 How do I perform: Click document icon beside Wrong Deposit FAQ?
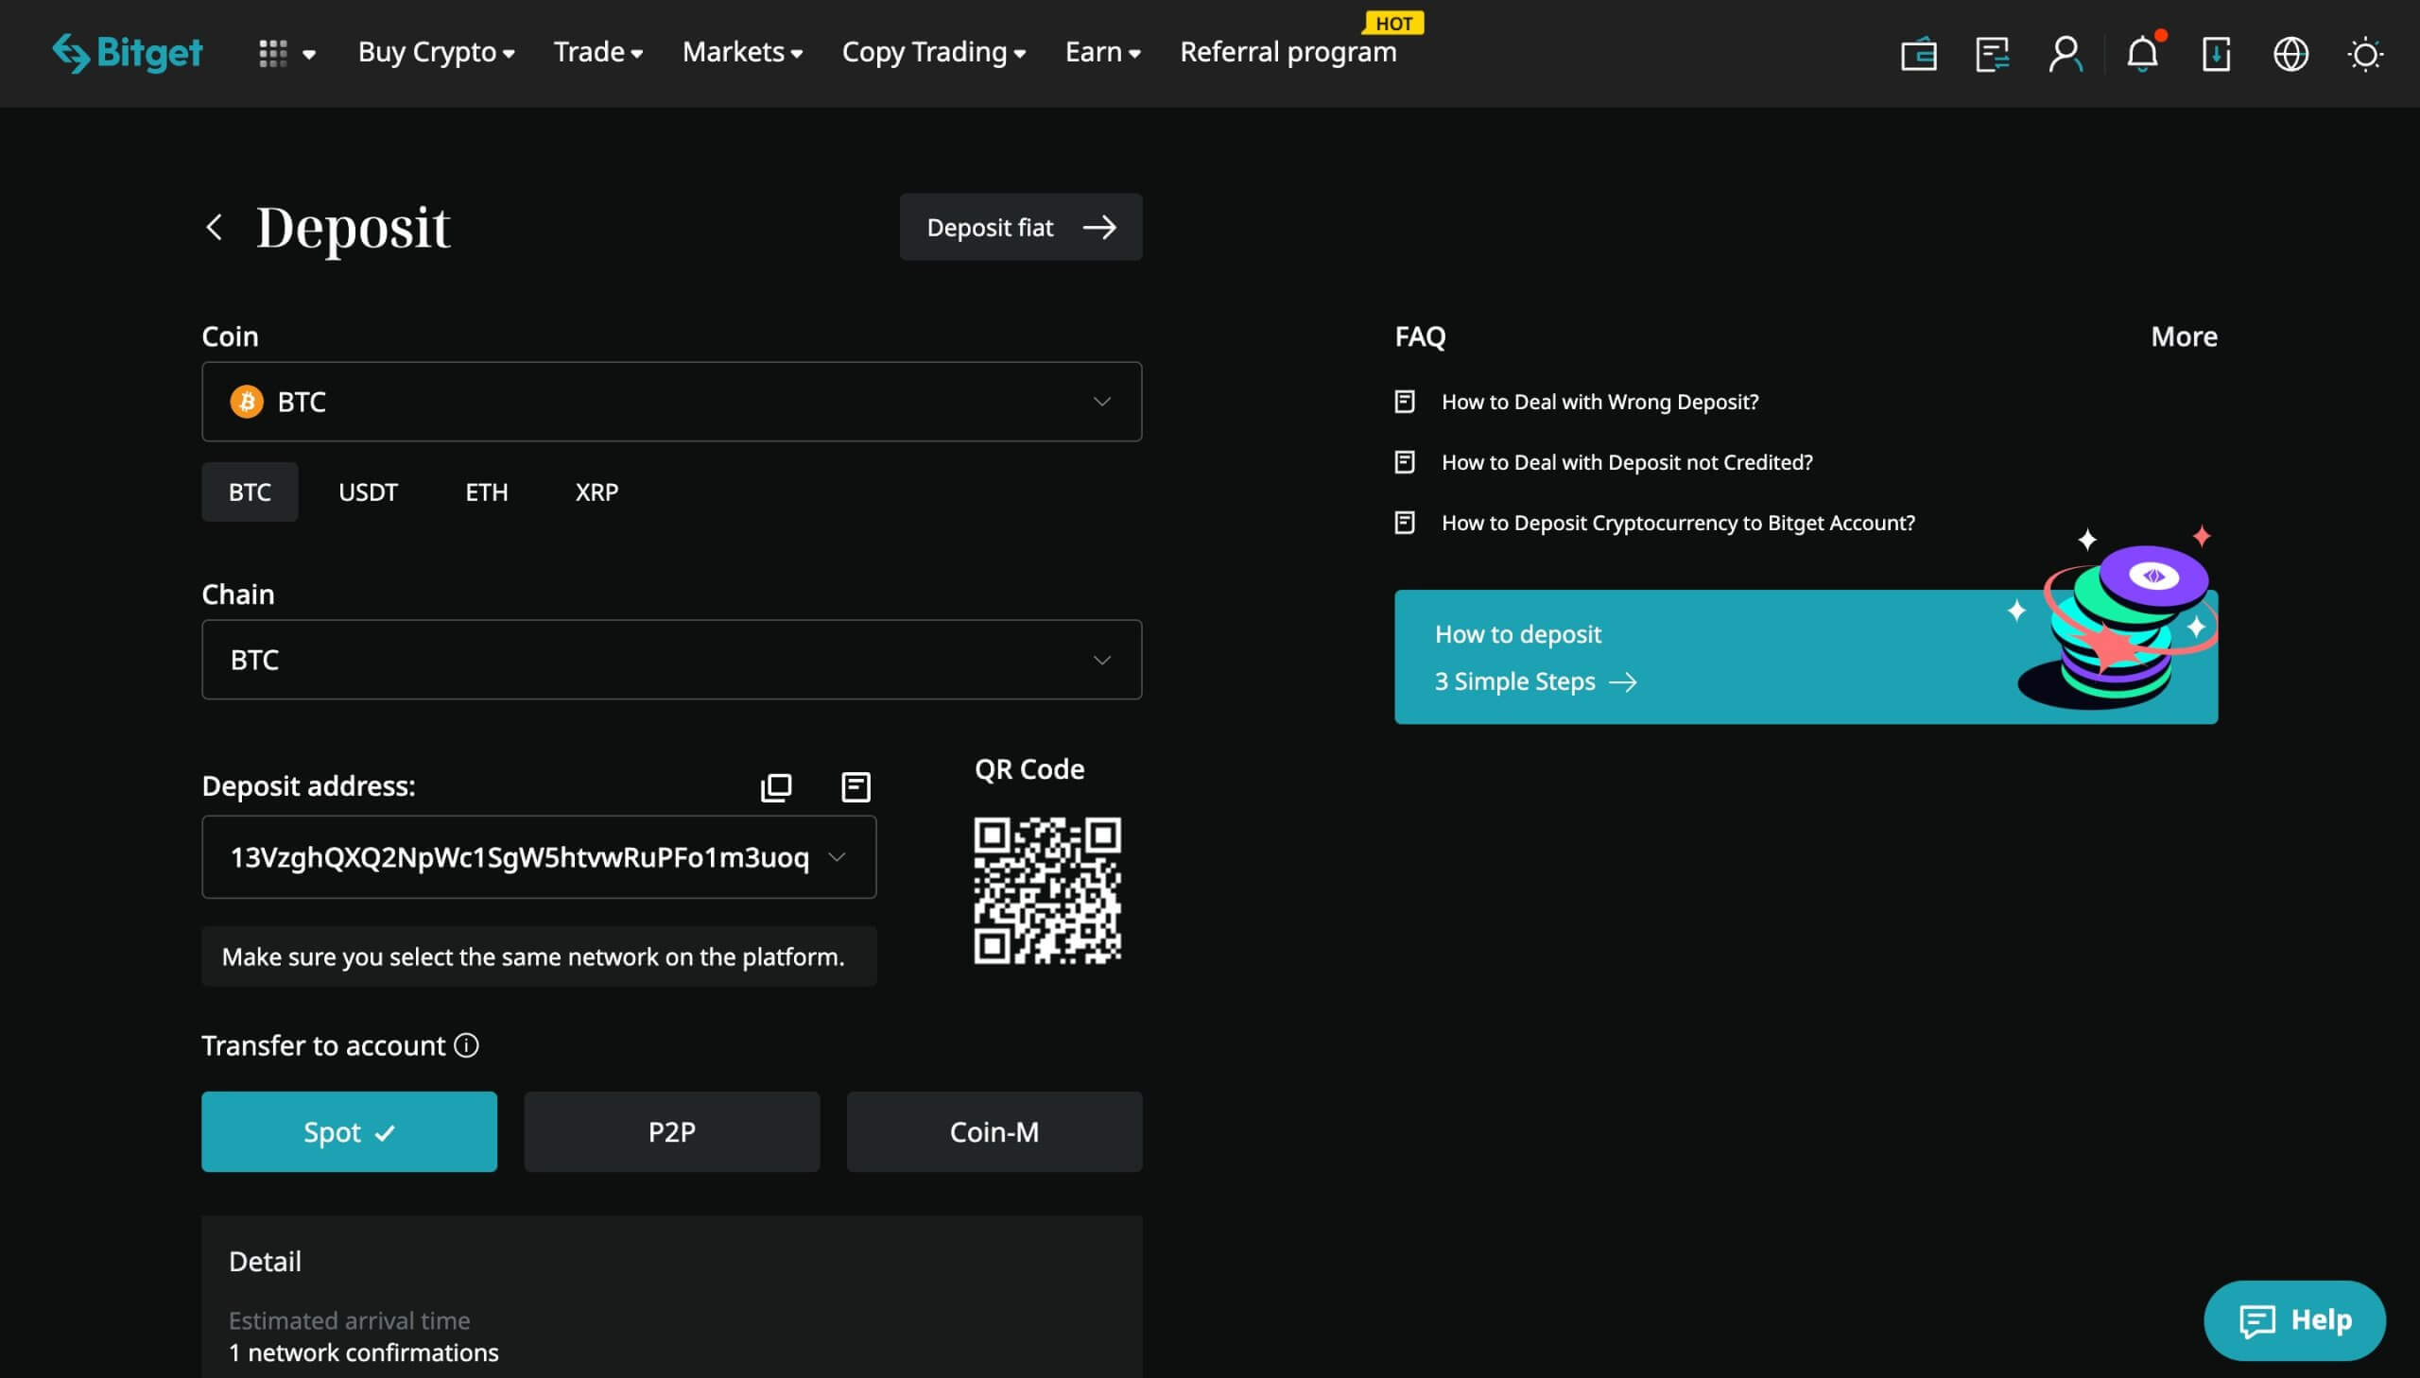(1405, 402)
